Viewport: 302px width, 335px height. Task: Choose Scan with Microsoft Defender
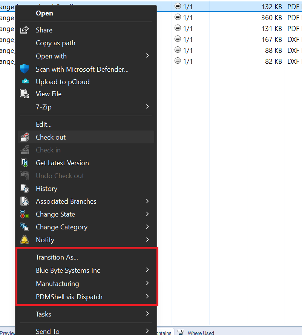(x=86, y=69)
